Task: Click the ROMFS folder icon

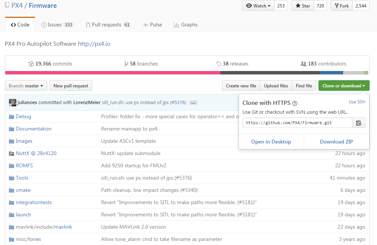Action: (12, 166)
